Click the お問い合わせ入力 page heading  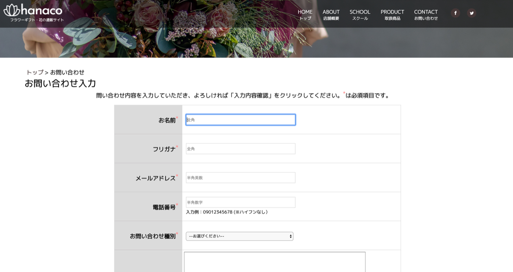click(x=60, y=83)
